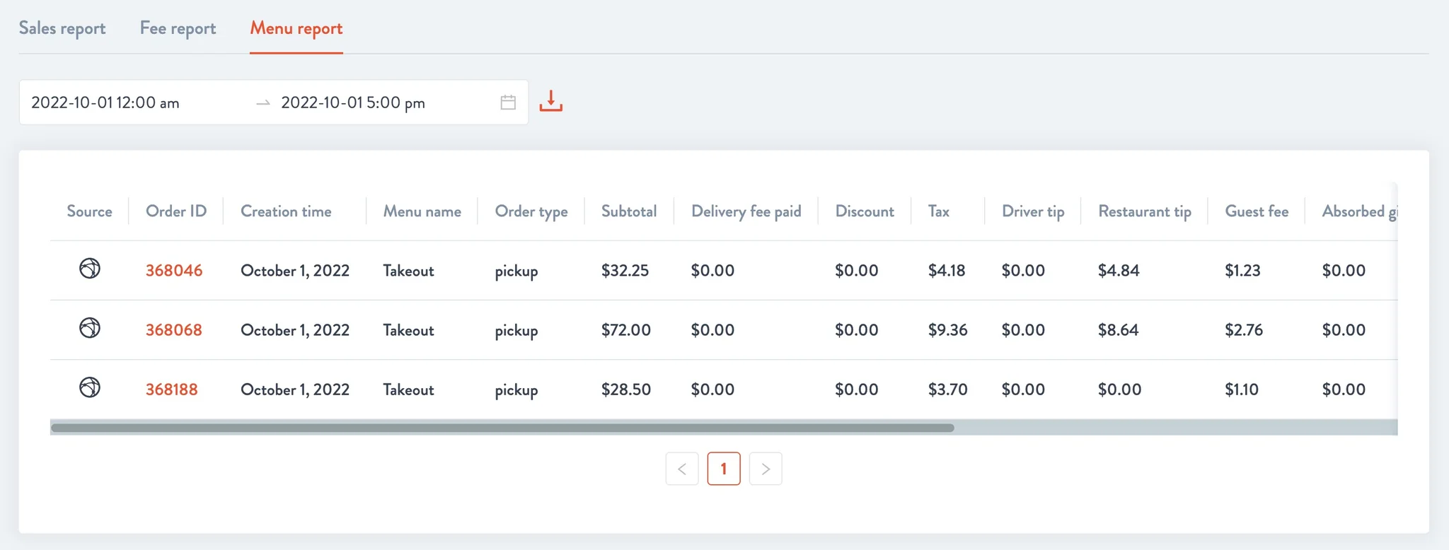Click restaurant tip value $8.64

click(x=1119, y=330)
